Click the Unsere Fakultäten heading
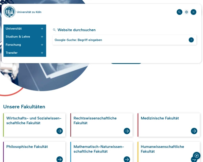203x162 pixels. (24, 107)
